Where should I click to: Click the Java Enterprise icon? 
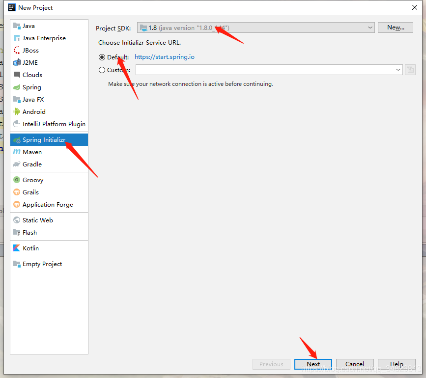[x=17, y=38]
